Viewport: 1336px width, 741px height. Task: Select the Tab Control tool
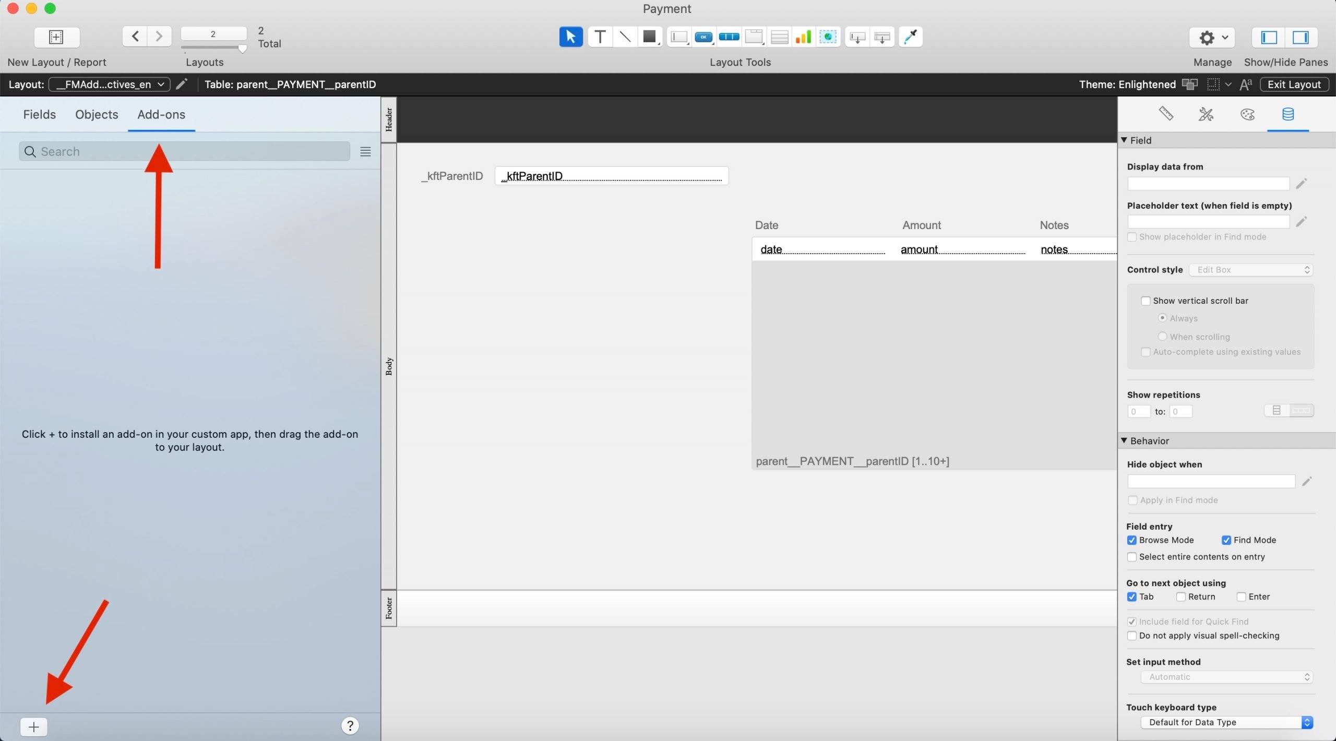click(x=754, y=37)
